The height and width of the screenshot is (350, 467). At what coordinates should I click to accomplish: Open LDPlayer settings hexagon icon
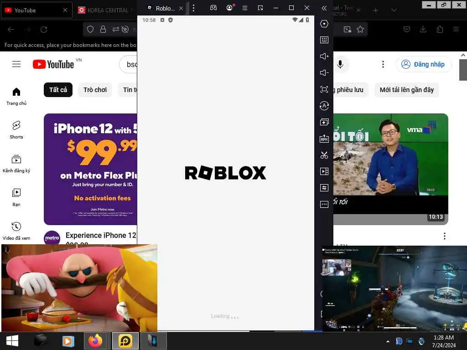324,24
